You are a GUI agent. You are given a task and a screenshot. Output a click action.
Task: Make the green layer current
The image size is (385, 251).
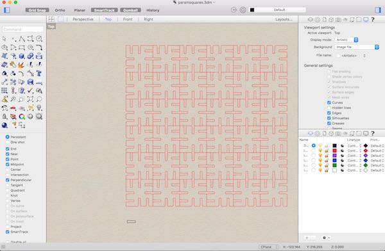point(314,165)
